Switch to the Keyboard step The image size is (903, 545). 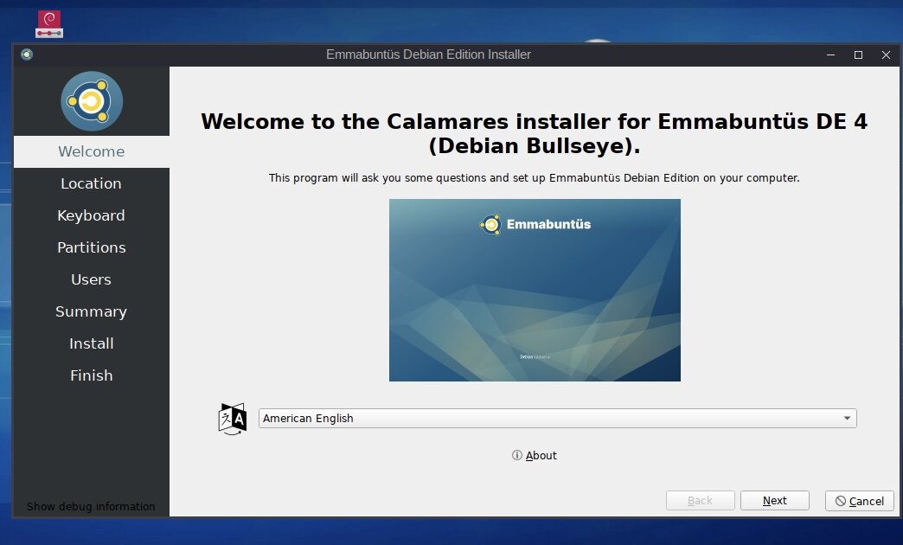coord(92,215)
